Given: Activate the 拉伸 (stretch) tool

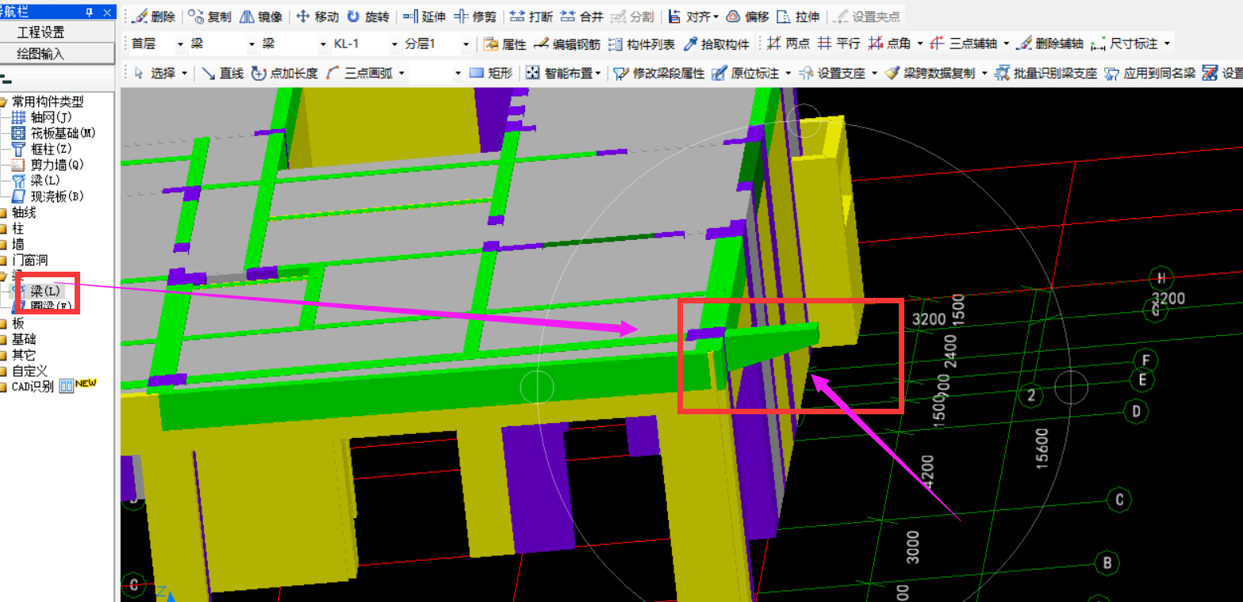Looking at the screenshot, I should coord(798,17).
